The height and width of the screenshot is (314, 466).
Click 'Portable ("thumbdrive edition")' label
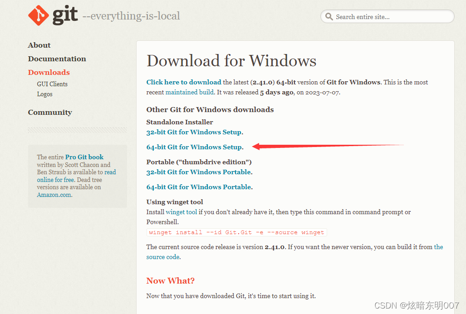(199, 162)
